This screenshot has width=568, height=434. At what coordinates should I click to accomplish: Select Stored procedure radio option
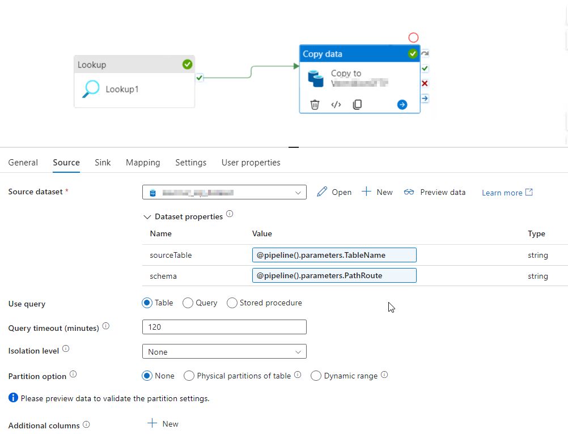[232, 303]
